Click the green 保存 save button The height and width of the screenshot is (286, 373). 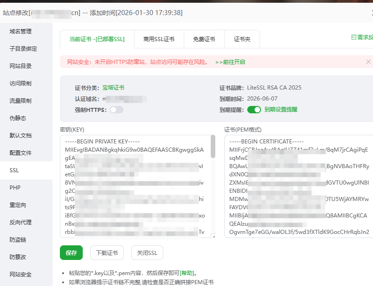(71, 253)
